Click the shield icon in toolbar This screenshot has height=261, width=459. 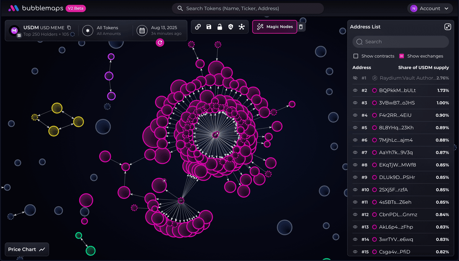[230, 27]
